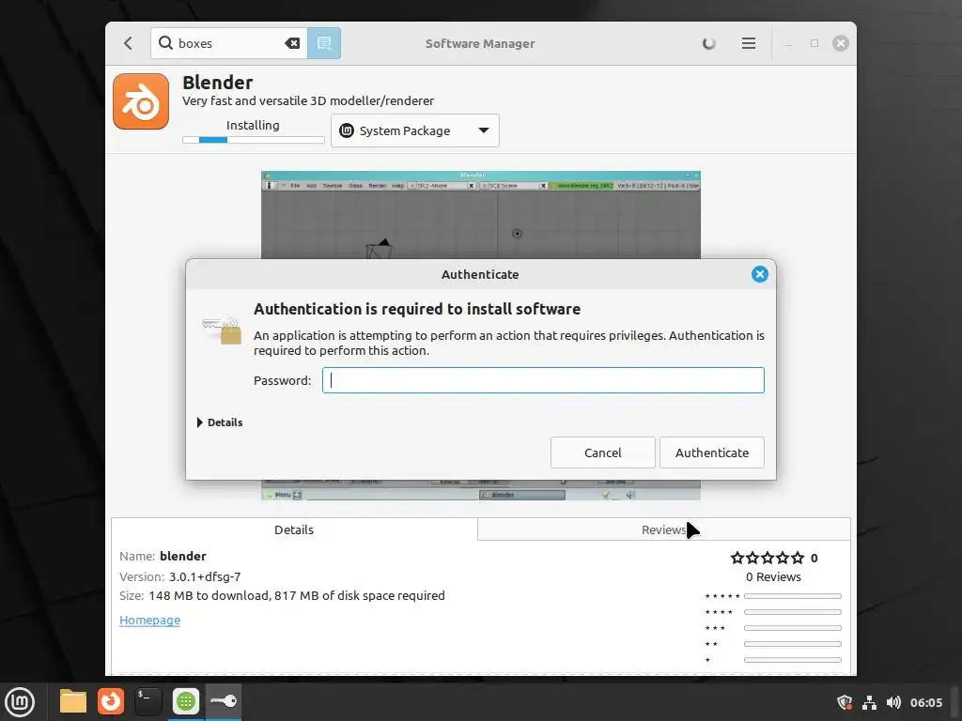Switch to the Reviews tab
Screen dimensions: 962x721
coord(664,529)
